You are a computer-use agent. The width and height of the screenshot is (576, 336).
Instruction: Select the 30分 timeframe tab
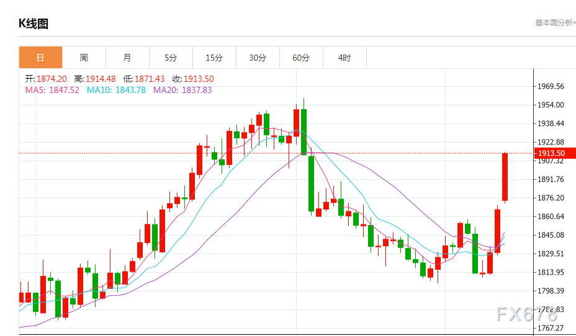click(x=258, y=58)
